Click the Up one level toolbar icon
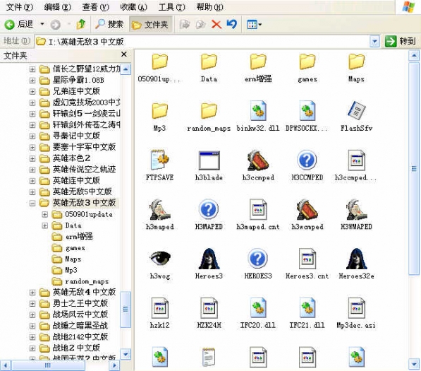 [x=81, y=24]
